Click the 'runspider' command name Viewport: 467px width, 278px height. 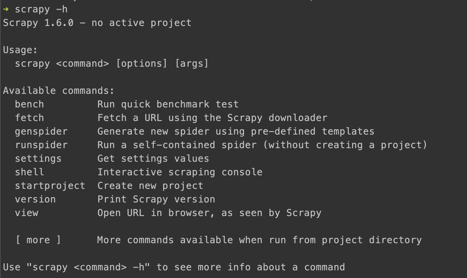pos(41,145)
